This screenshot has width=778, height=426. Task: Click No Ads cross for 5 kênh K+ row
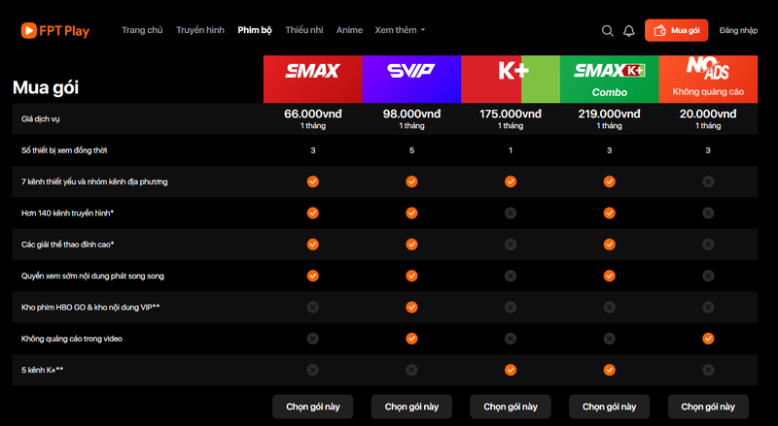[x=708, y=370]
